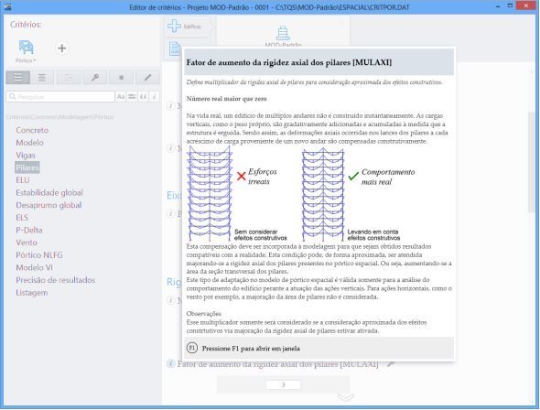
Task: Select the second list layout view button
Action: (x=42, y=78)
